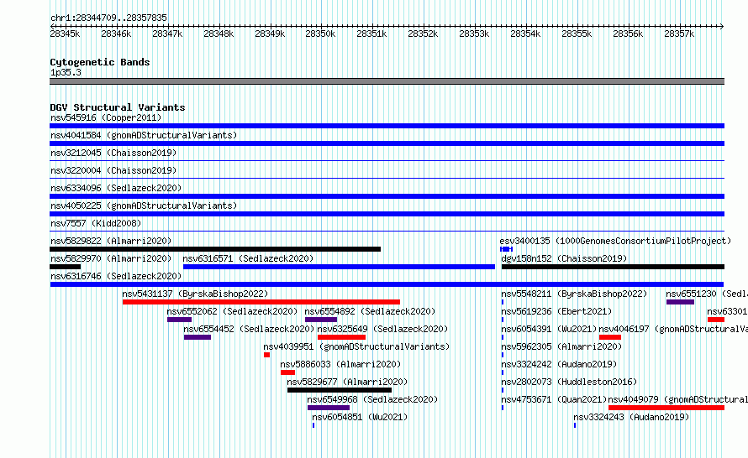748x458 pixels.
Task: Click the black nsv5829822 (Almarri2020) bar
Action: (215, 249)
